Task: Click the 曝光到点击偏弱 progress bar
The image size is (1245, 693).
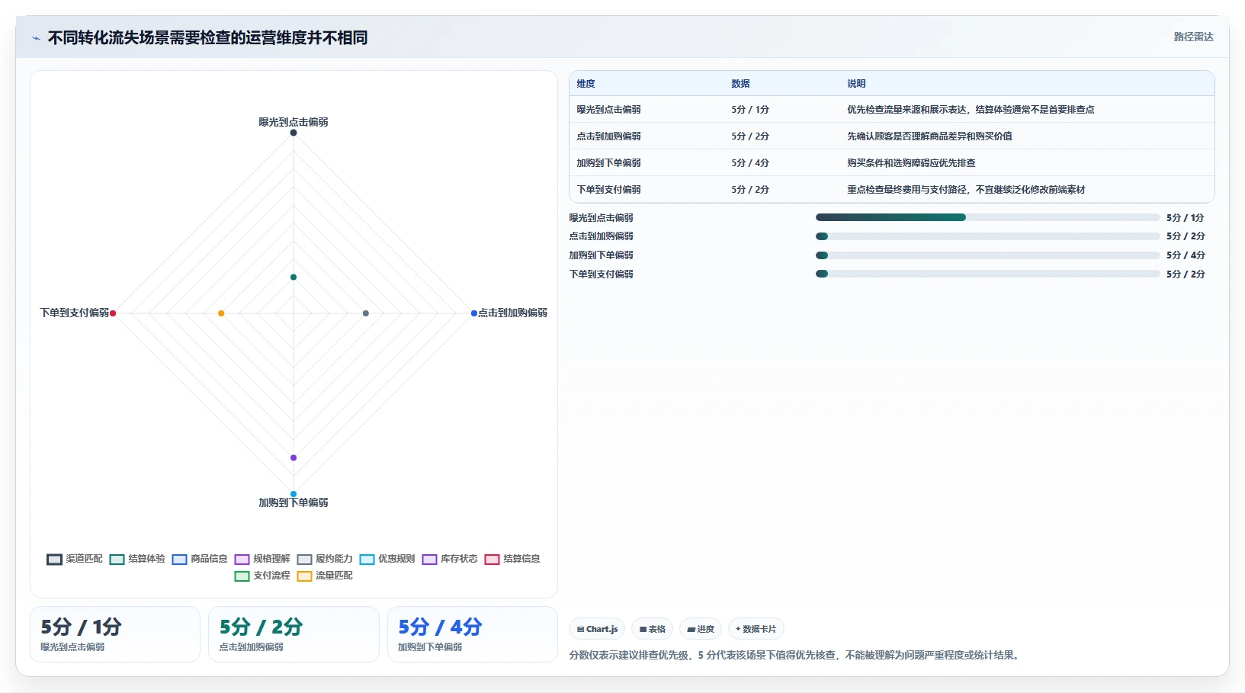Action: pos(987,217)
